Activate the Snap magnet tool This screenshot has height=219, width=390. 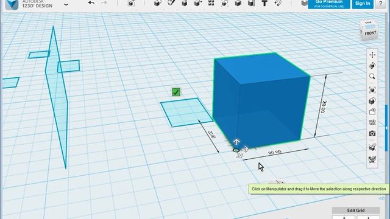[x=278, y=3]
